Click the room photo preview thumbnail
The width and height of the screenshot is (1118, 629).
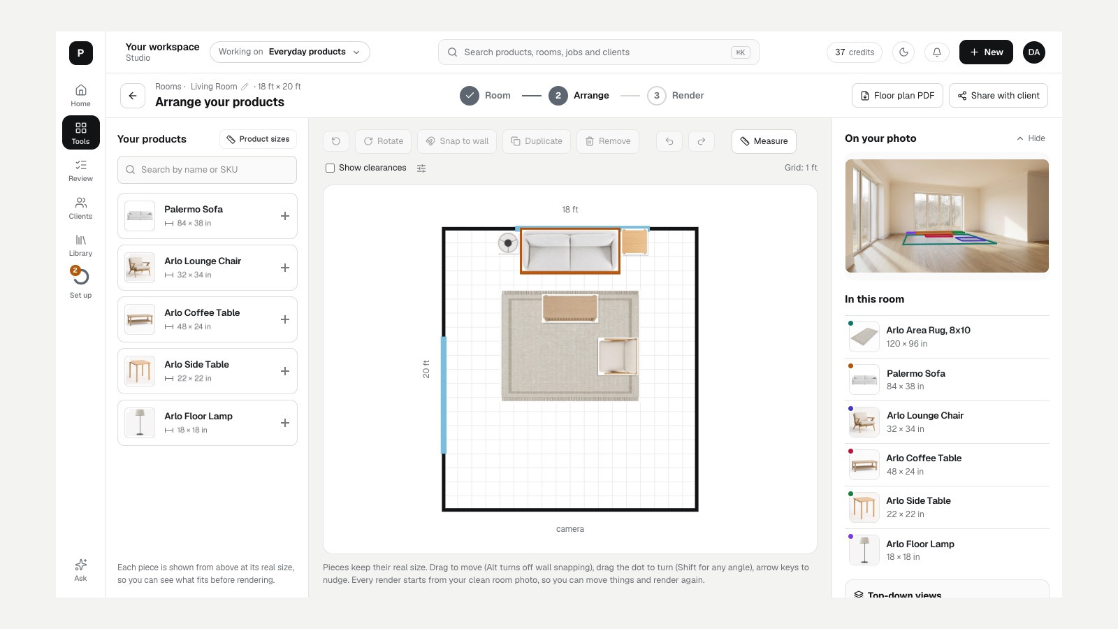click(x=947, y=216)
